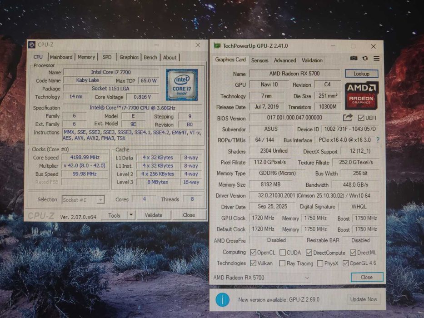Switch to the Mainboard tab in CPU-Z
The image size is (424, 318).
point(61,57)
